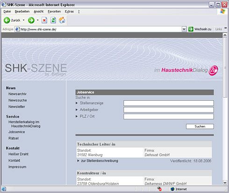
Task: Open the Impressum link
Action: [x=17, y=167]
